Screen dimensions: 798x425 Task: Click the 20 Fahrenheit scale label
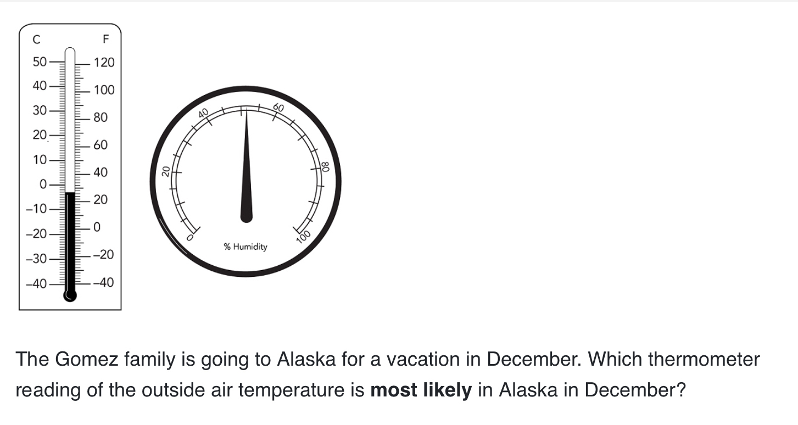pos(100,200)
